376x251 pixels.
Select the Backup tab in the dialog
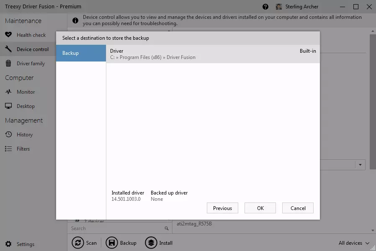pos(81,53)
